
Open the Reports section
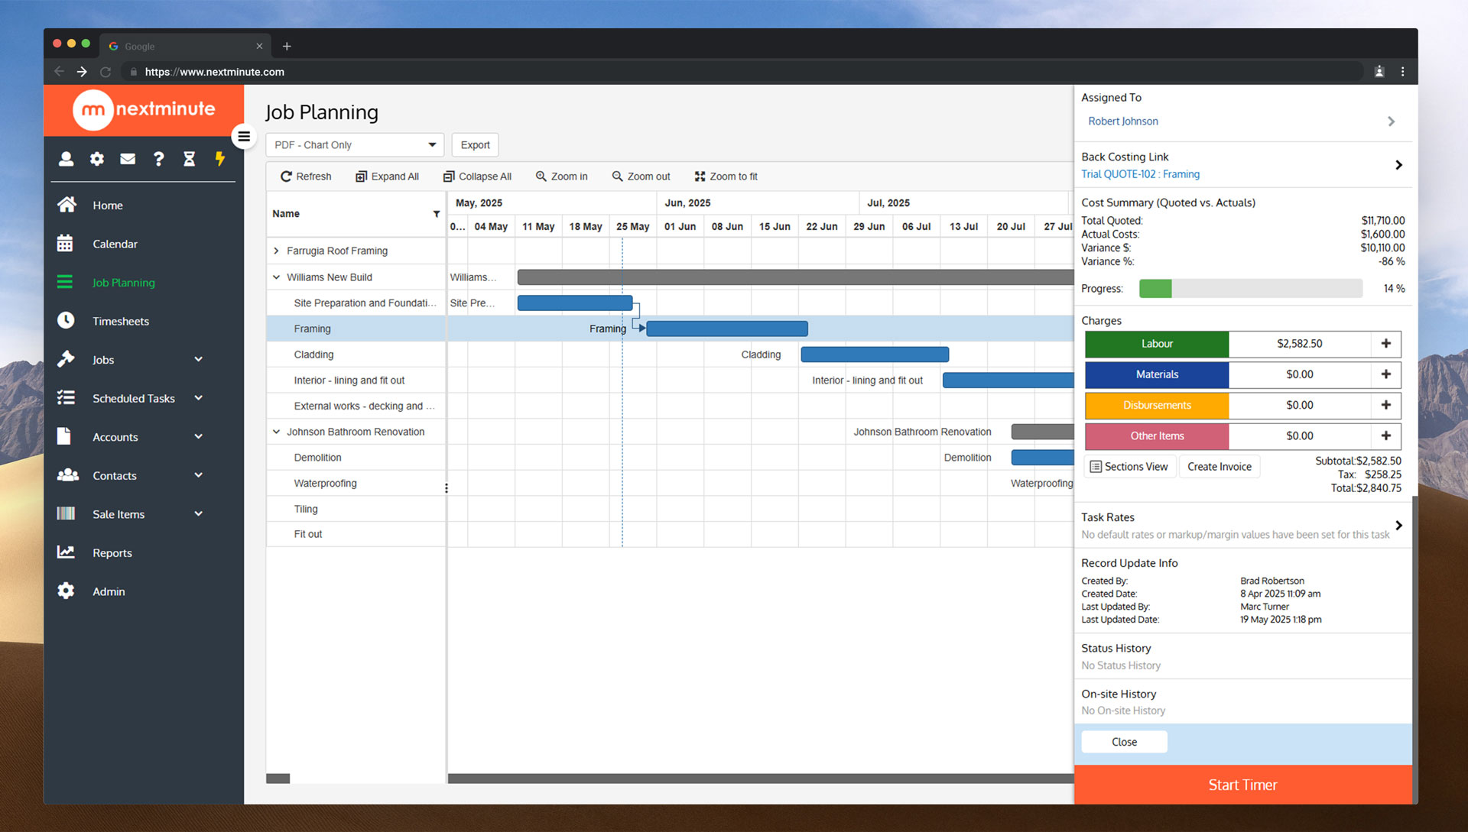(x=112, y=552)
